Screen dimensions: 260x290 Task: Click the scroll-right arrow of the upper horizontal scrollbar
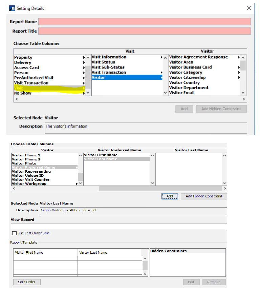[244, 99]
